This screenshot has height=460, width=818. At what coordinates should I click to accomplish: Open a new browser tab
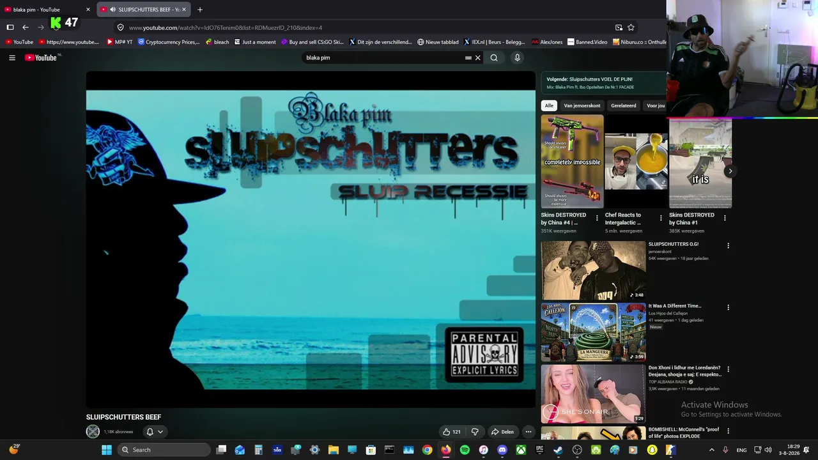pyautogui.click(x=200, y=10)
